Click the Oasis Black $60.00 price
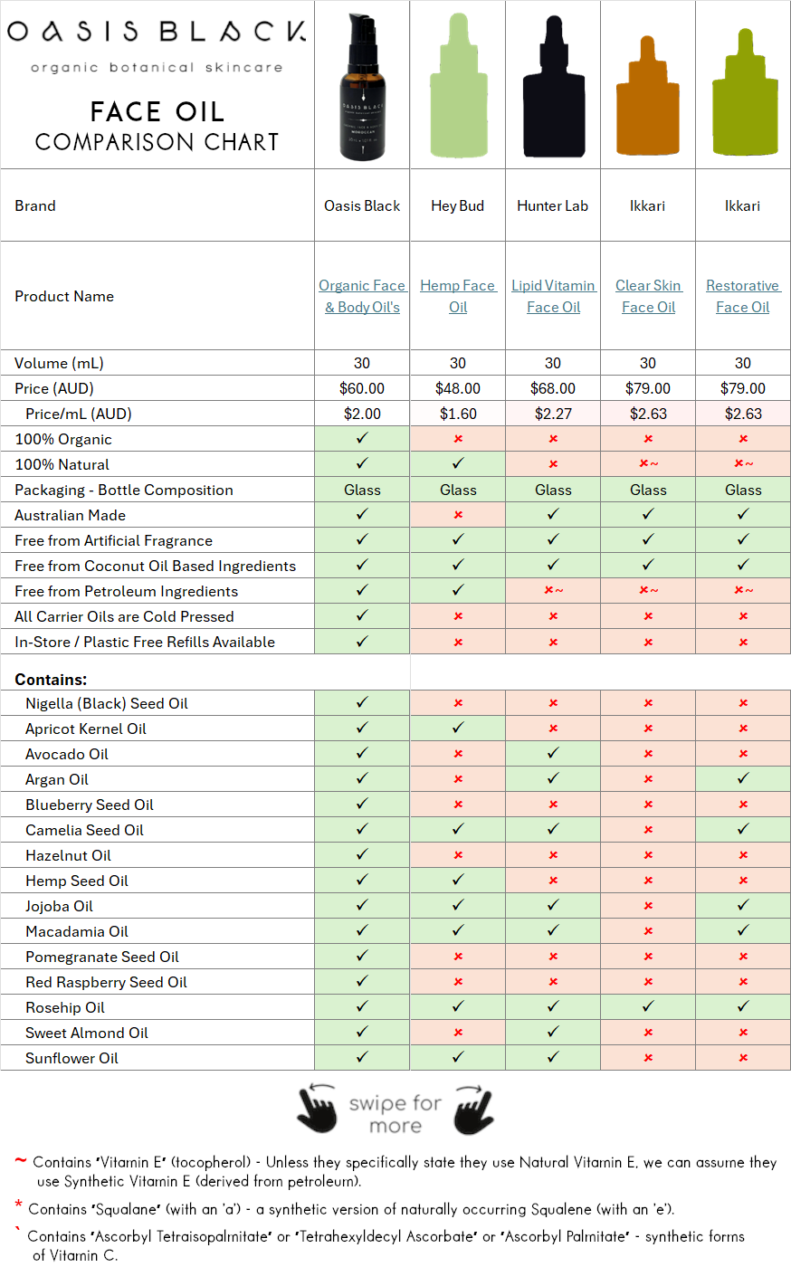The image size is (791, 1267). coord(362,388)
